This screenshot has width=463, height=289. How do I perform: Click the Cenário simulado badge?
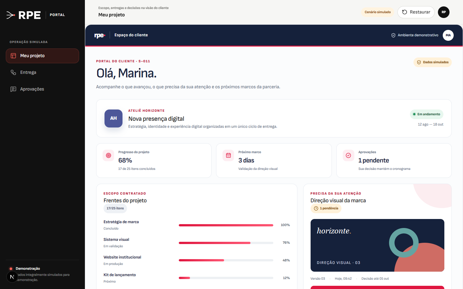click(x=378, y=12)
